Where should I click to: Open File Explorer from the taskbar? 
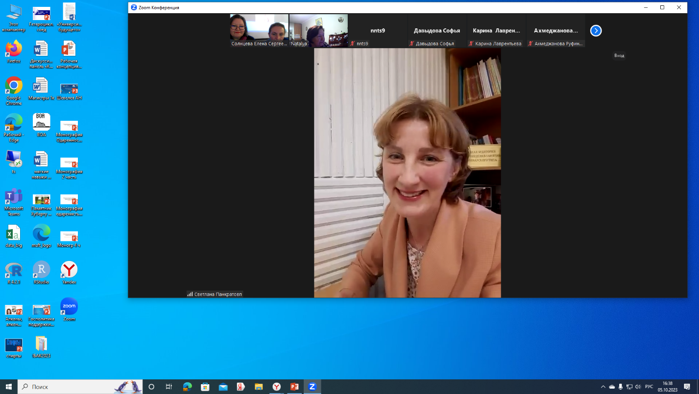pyautogui.click(x=259, y=387)
